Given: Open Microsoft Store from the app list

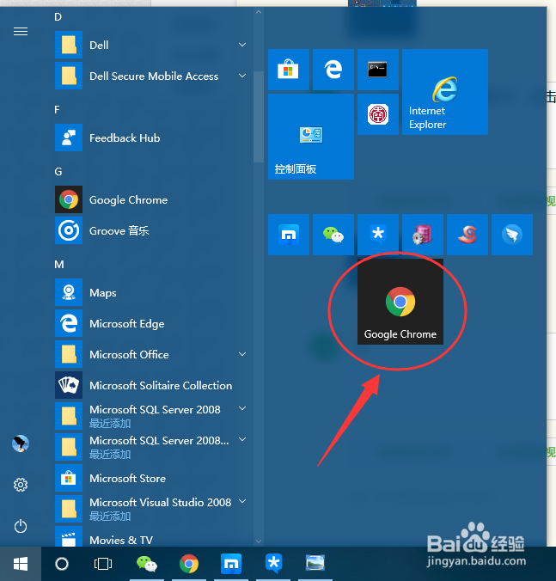Looking at the screenshot, I should coord(152,479).
